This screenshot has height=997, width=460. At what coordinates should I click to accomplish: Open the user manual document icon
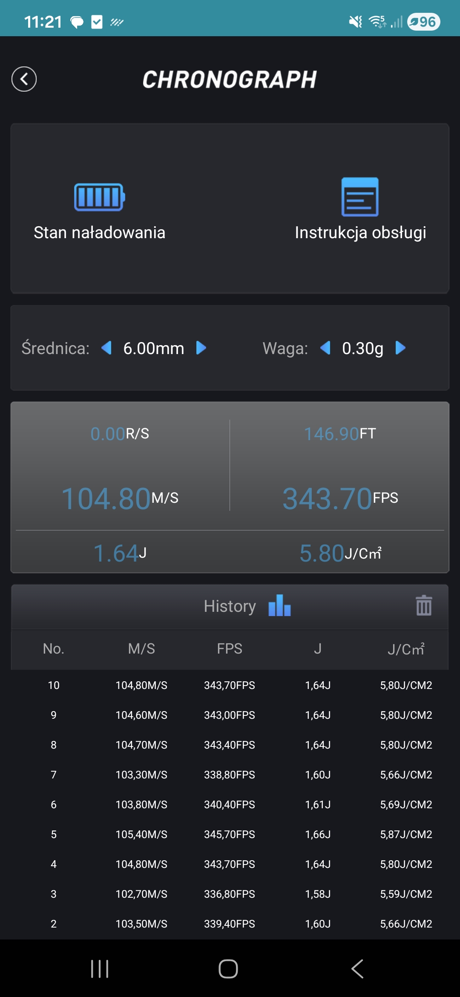pyautogui.click(x=360, y=197)
